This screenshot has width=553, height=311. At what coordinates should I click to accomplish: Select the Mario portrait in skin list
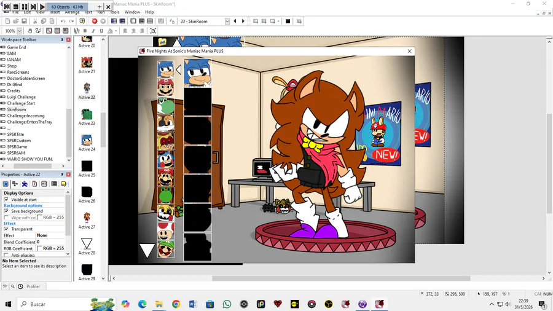tap(165, 87)
